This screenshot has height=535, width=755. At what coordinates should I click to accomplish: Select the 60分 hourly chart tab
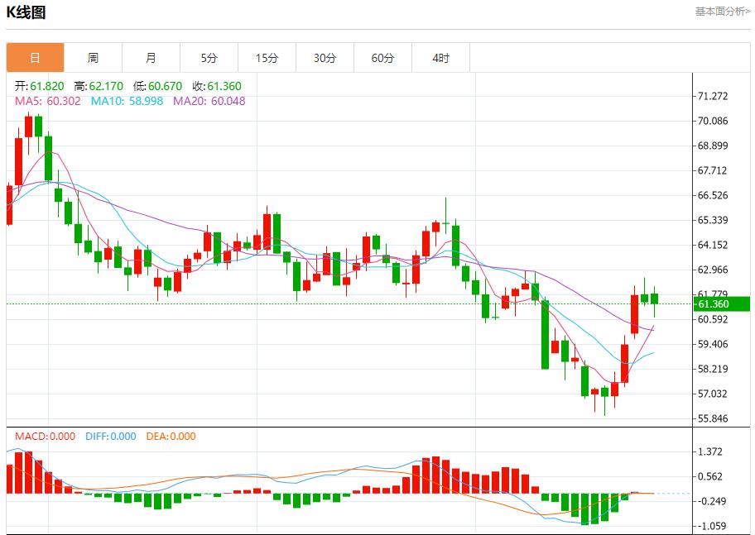coord(382,58)
